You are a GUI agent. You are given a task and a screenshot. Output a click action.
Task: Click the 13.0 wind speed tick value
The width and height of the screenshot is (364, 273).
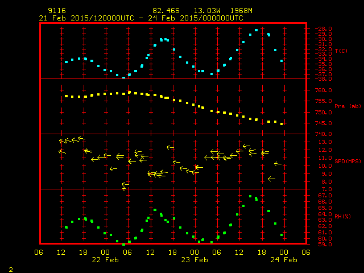pos(325,142)
